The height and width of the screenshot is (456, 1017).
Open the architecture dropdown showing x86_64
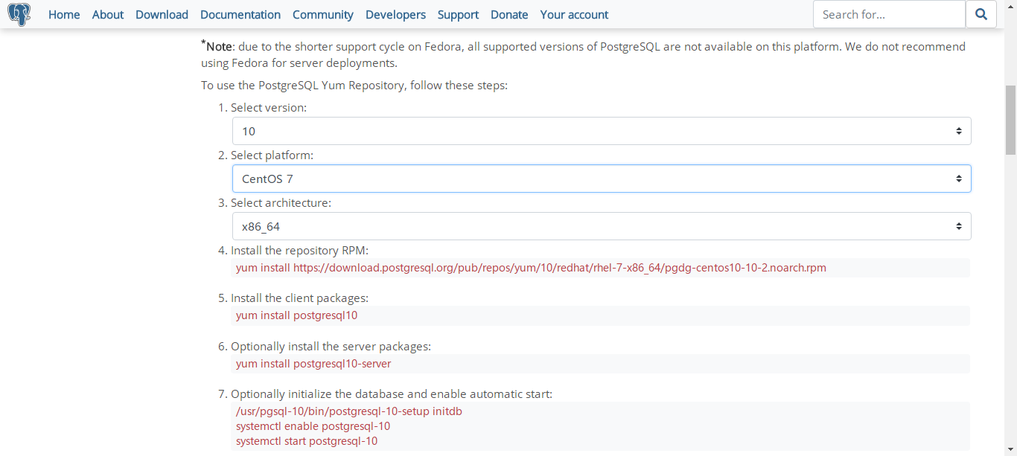(602, 226)
